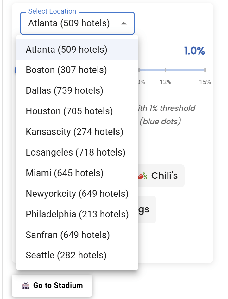This screenshot has width=228, height=299.
Task: Click the stadium icon on Go to Stadium
Action: [x=26, y=286]
